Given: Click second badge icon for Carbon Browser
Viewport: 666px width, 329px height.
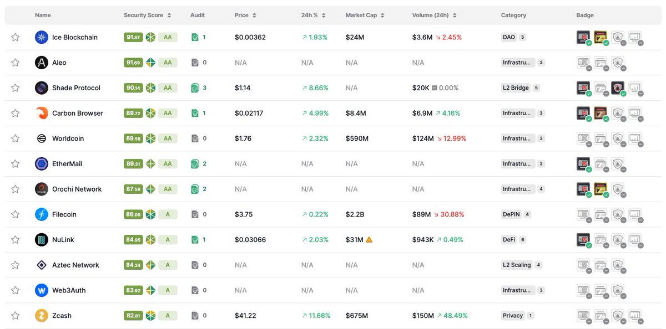Looking at the screenshot, I should pyautogui.click(x=601, y=114).
